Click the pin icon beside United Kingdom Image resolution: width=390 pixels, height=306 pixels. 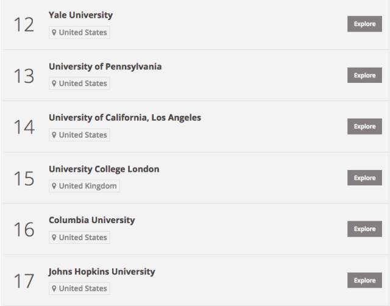click(x=54, y=186)
